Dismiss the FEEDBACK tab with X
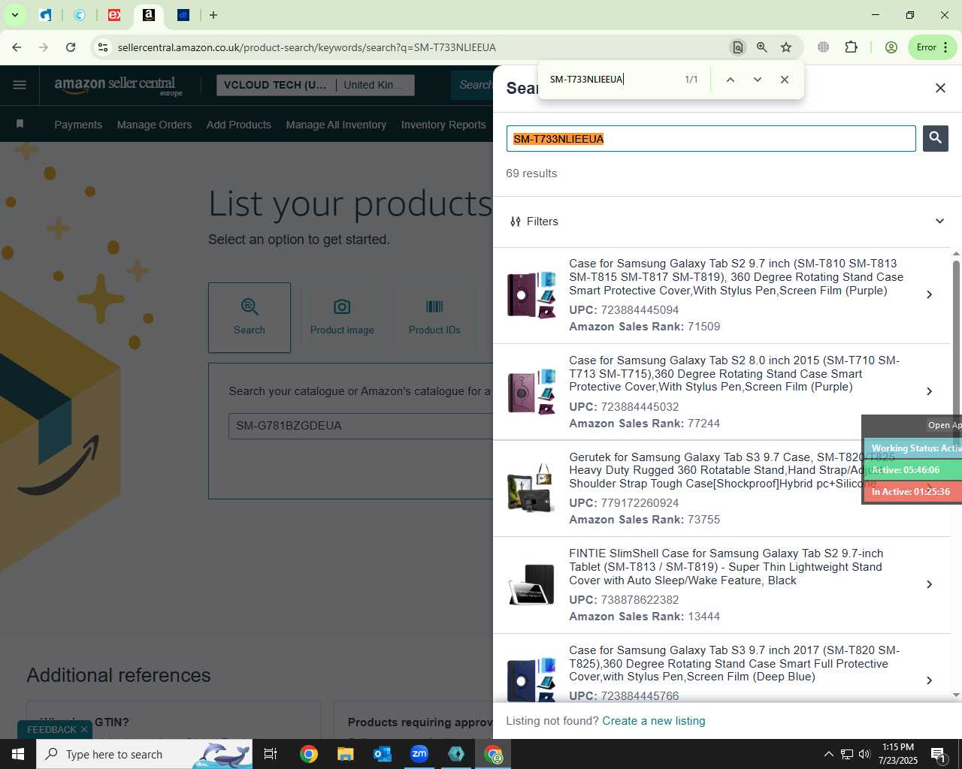 (x=84, y=729)
